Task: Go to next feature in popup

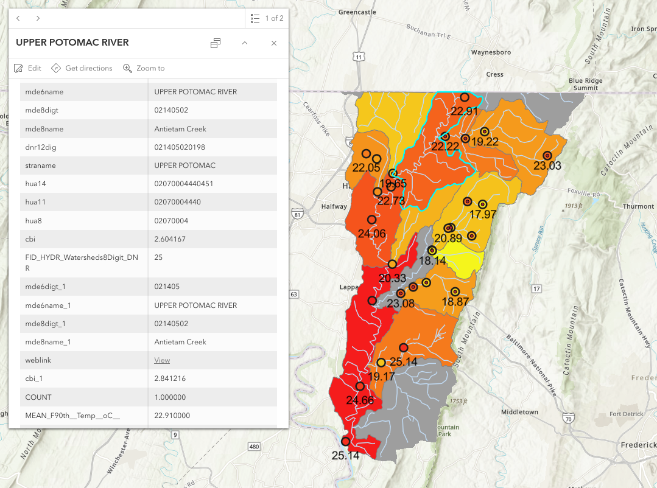Action: (38, 18)
